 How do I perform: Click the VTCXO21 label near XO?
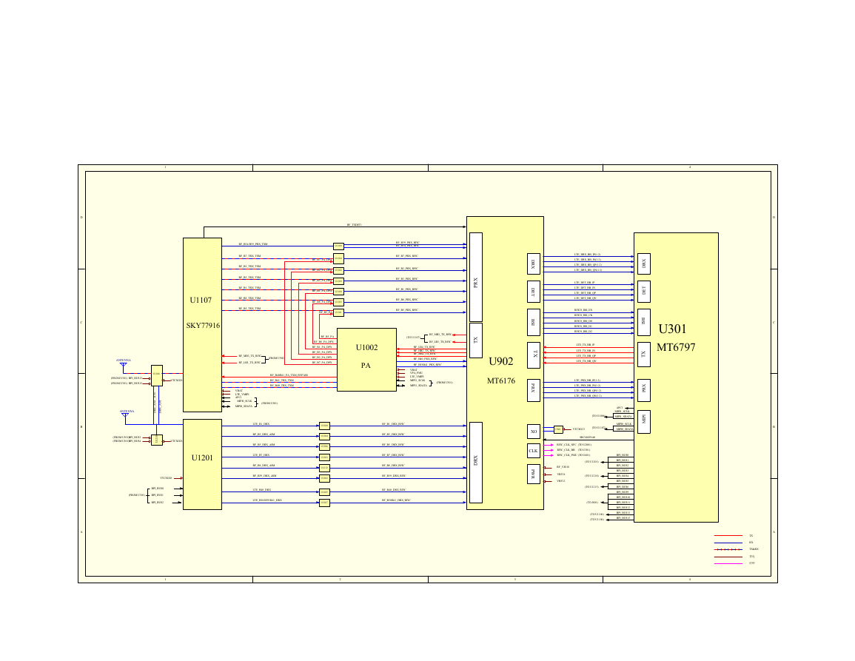tap(579, 429)
